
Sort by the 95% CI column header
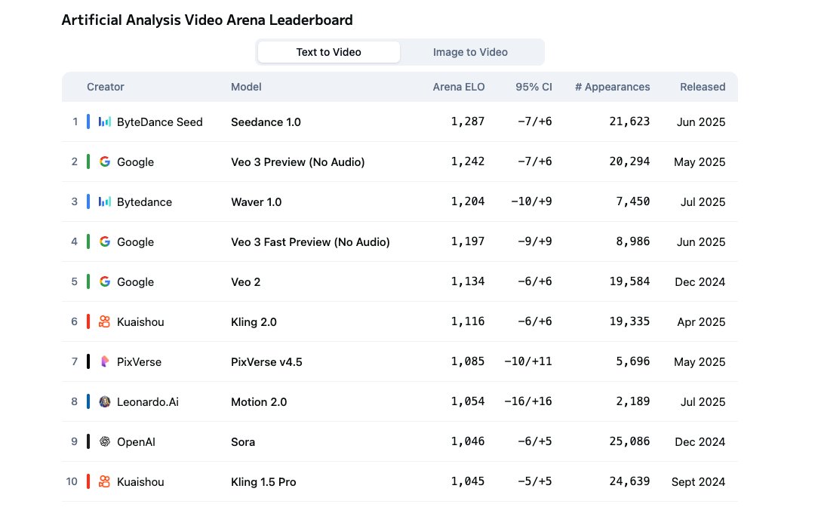(534, 87)
